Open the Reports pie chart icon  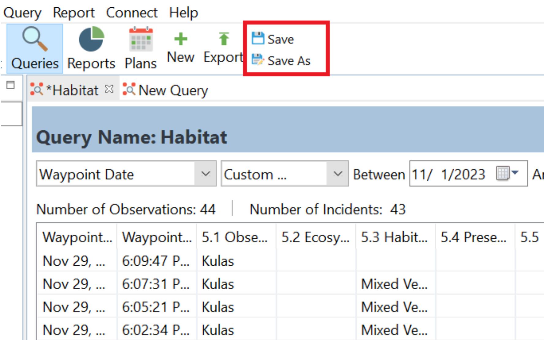point(91,39)
